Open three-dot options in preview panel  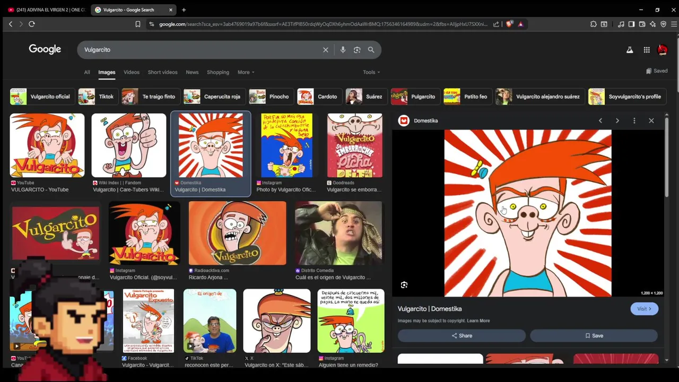click(x=634, y=121)
